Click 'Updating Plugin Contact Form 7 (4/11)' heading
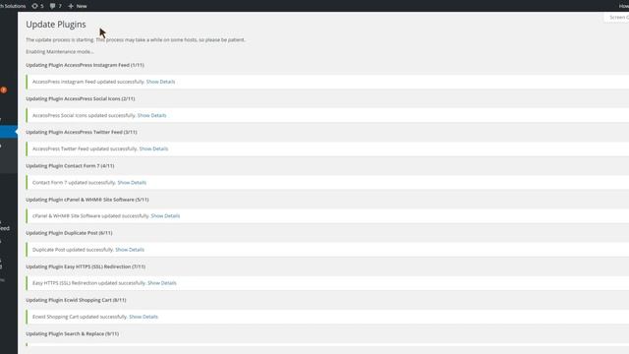The width and height of the screenshot is (629, 354). point(70,165)
